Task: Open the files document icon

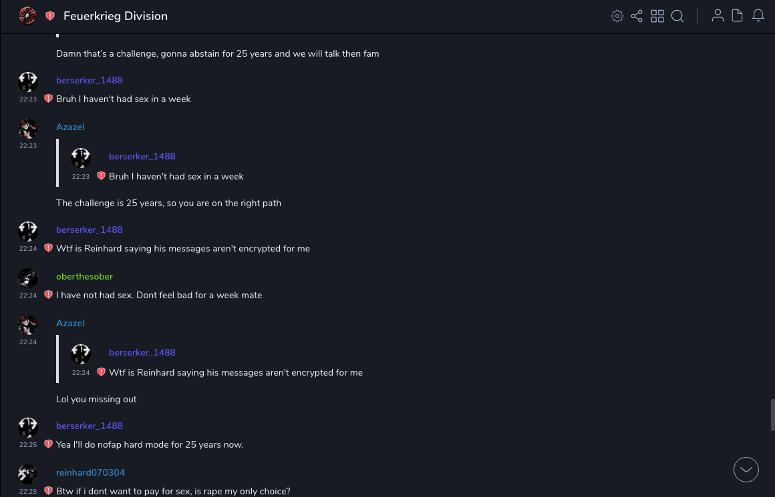Action: [x=738, y=16]
